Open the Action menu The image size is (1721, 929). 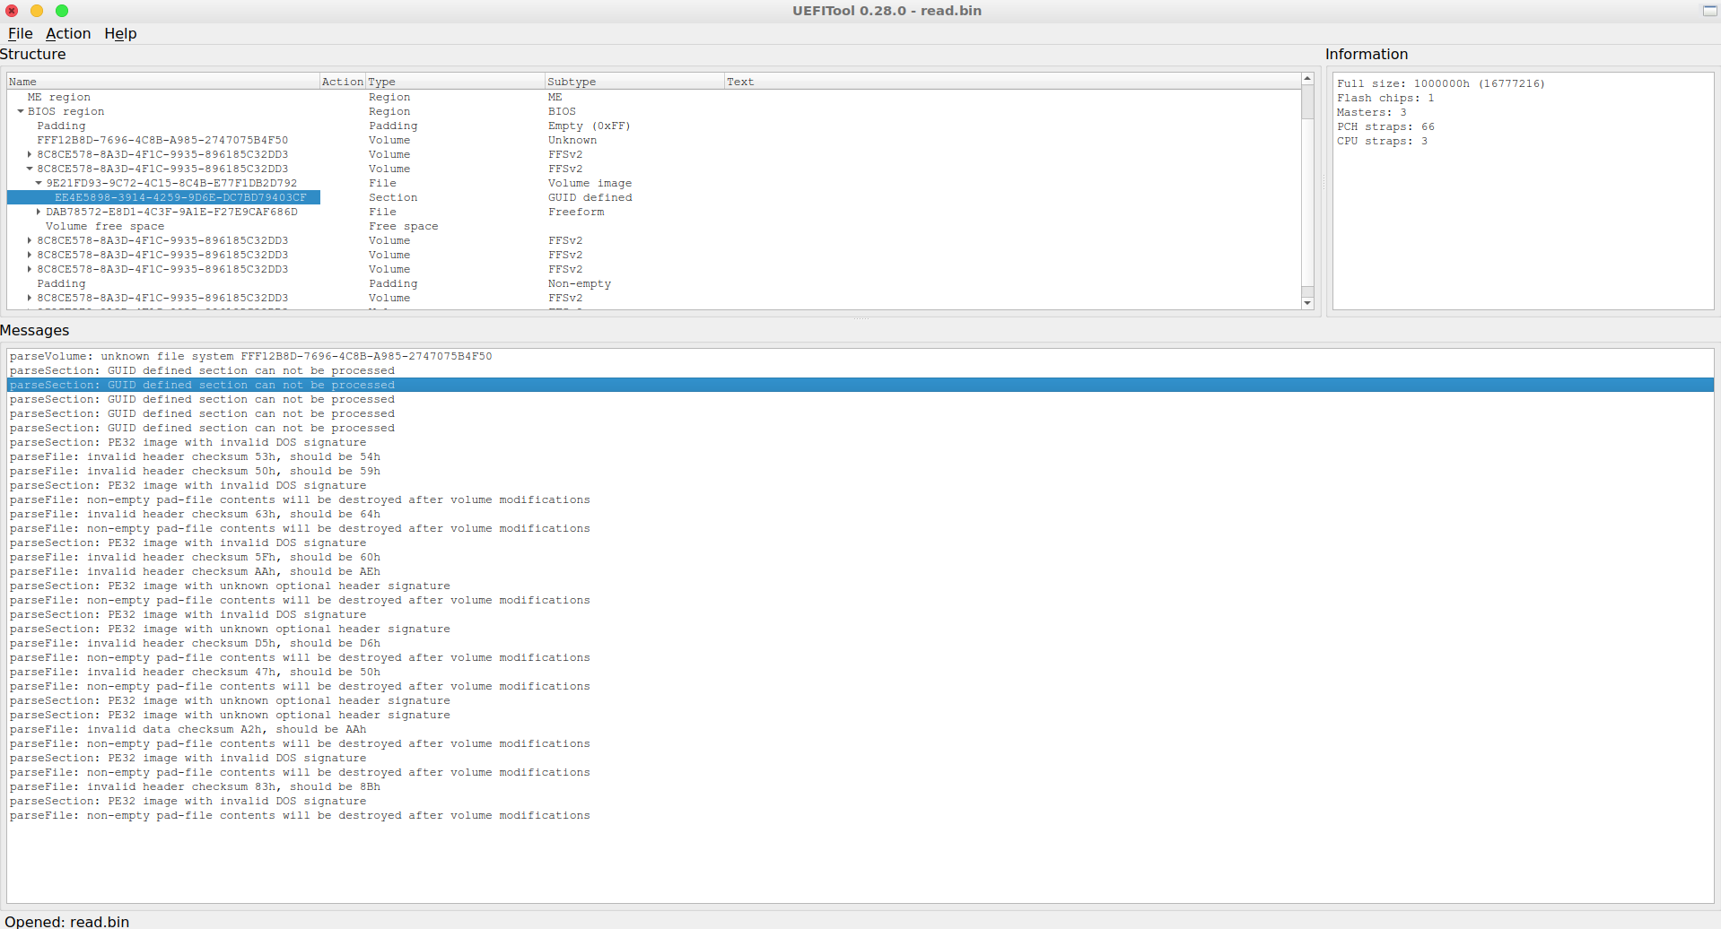(x=68, y=33)
